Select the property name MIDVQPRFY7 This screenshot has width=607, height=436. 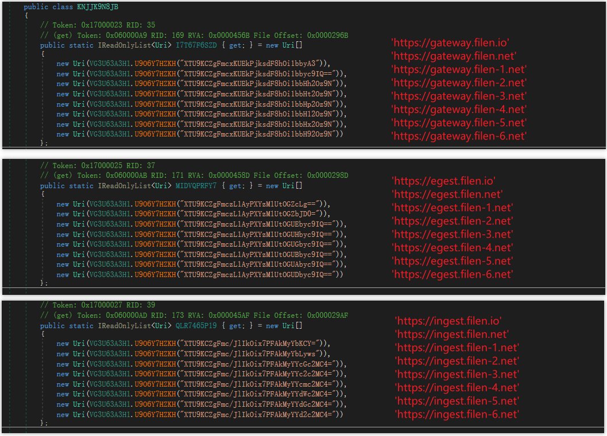[x=196, y=186]
